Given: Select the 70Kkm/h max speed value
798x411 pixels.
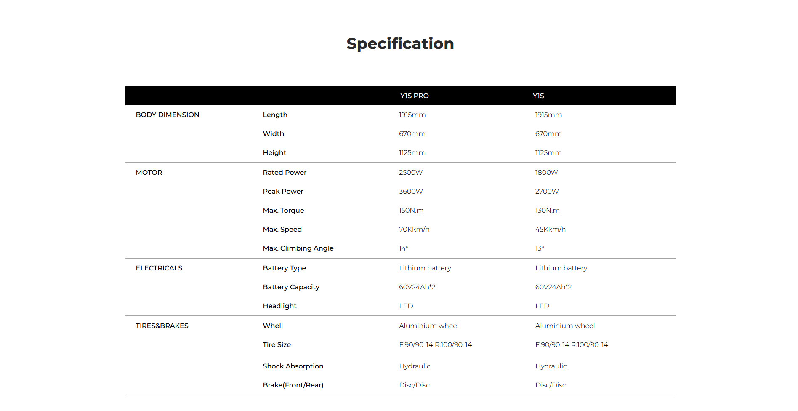Looking at the screenshot, I should point(414,230).
